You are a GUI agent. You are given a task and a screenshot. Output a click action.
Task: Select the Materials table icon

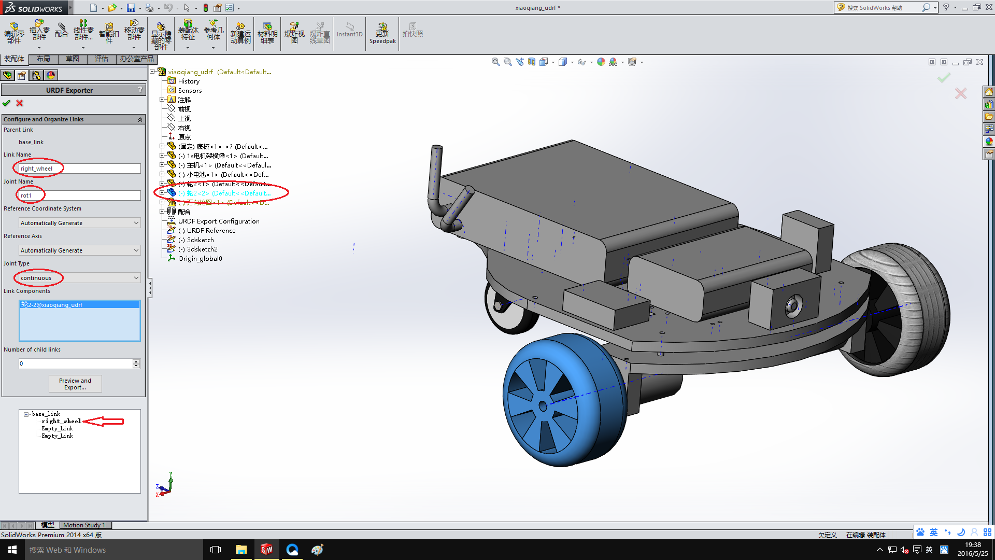coord(266,32)
